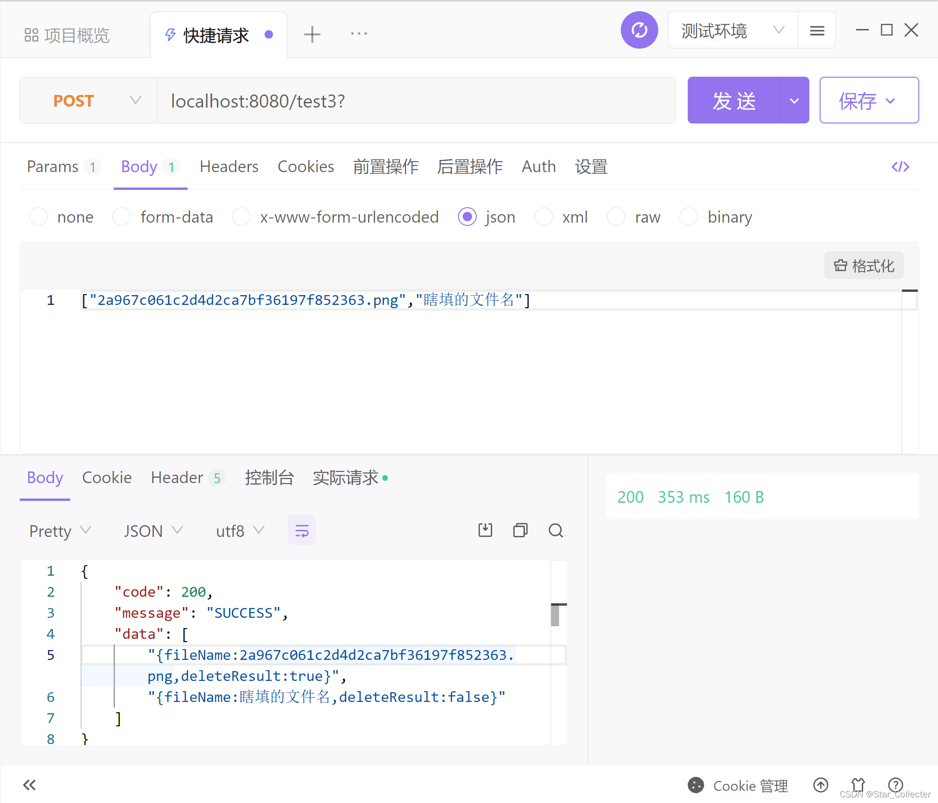938x803 pixels.
Task: Click the search response body icon
Action: coord(555,530)
